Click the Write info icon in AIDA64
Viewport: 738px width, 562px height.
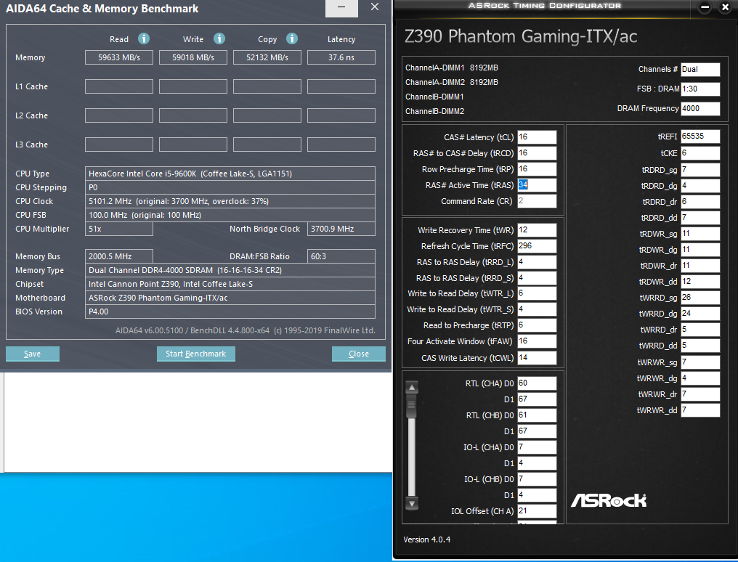pos(219,38)
